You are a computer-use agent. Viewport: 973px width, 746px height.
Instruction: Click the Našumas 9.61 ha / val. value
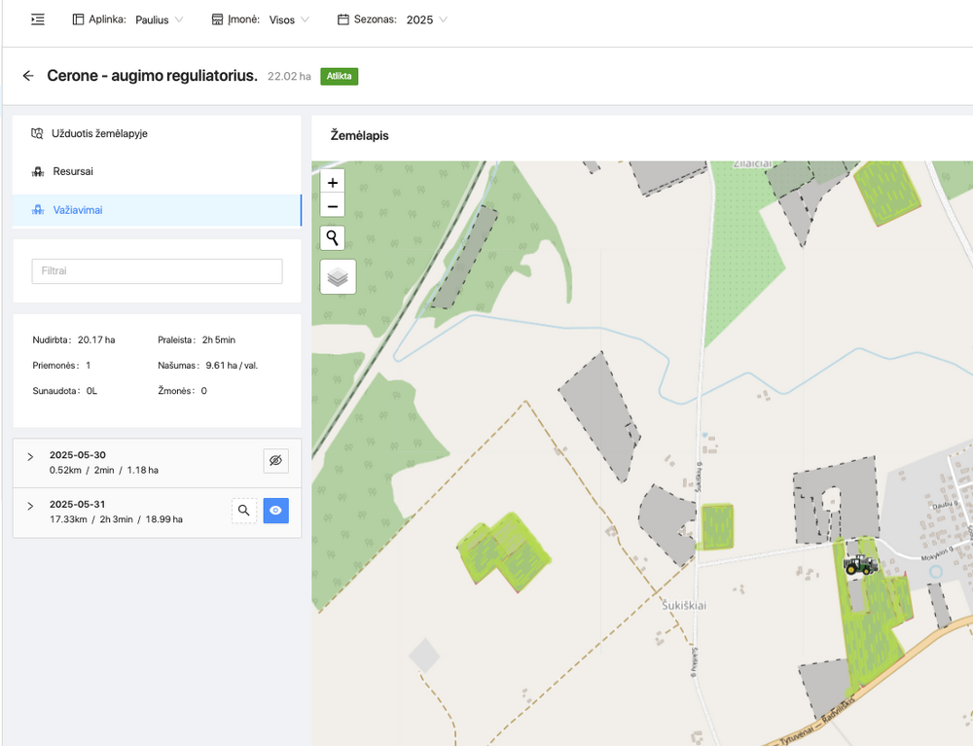tap(232, 366)
